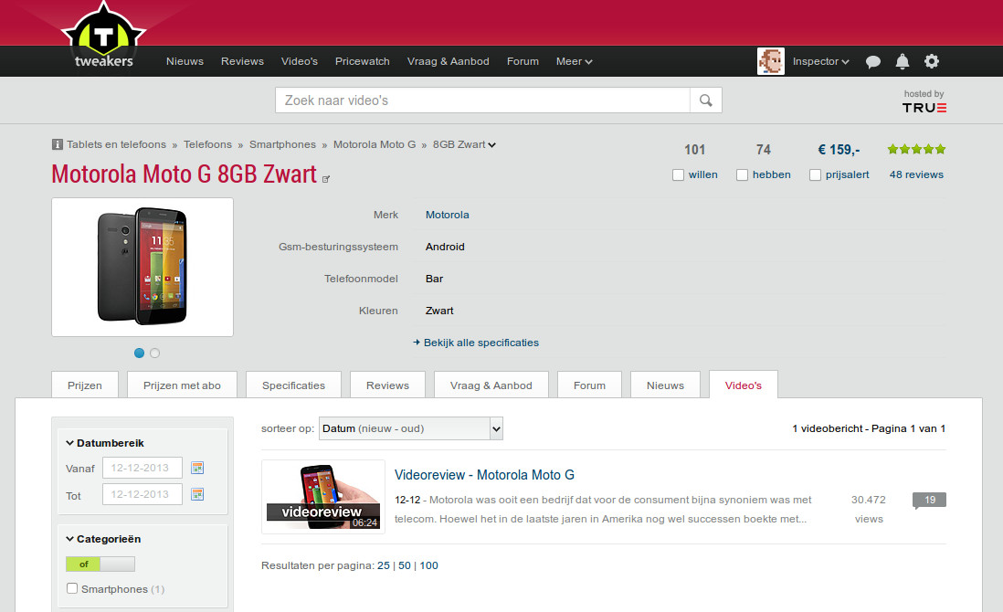This screenshot has width=1003, height=612.
Task: Click the Motorola Moto G breadcrumb
Action: [375, 144]
